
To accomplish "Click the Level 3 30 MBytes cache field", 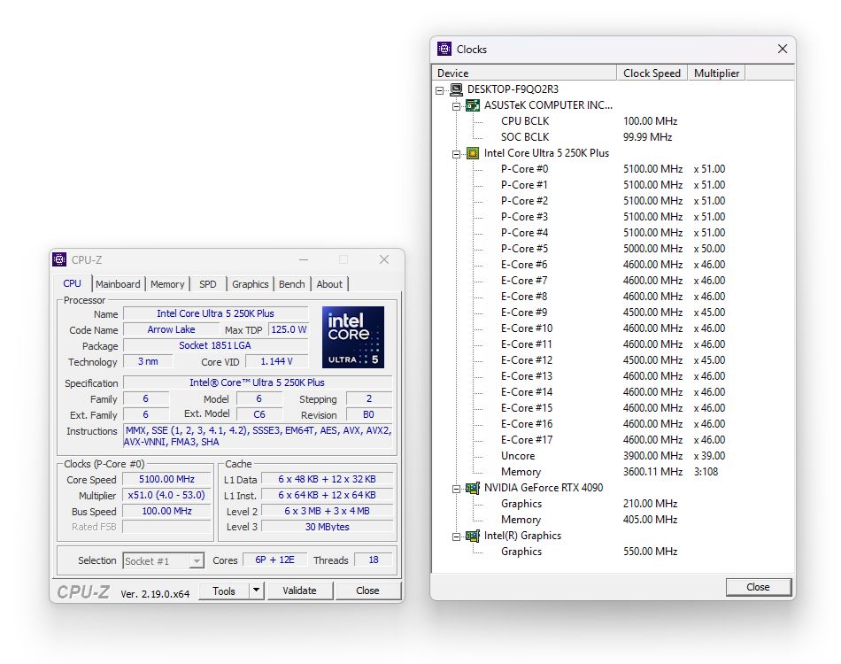I will point(328,527).
